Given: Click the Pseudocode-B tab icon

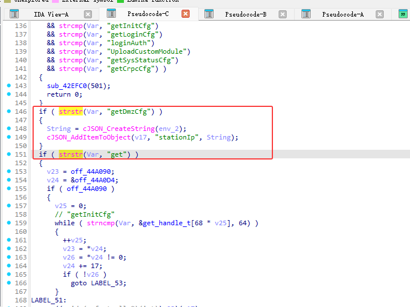Looking at the screenshot, I should (209, 14).
